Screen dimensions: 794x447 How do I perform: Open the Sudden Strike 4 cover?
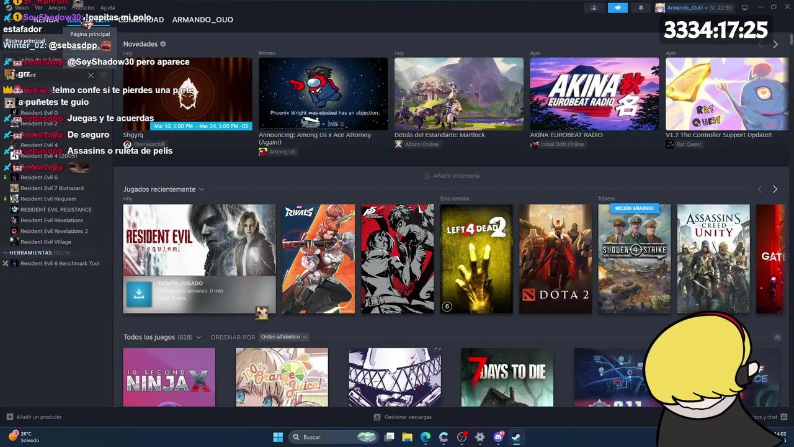(x=635, y=259)
